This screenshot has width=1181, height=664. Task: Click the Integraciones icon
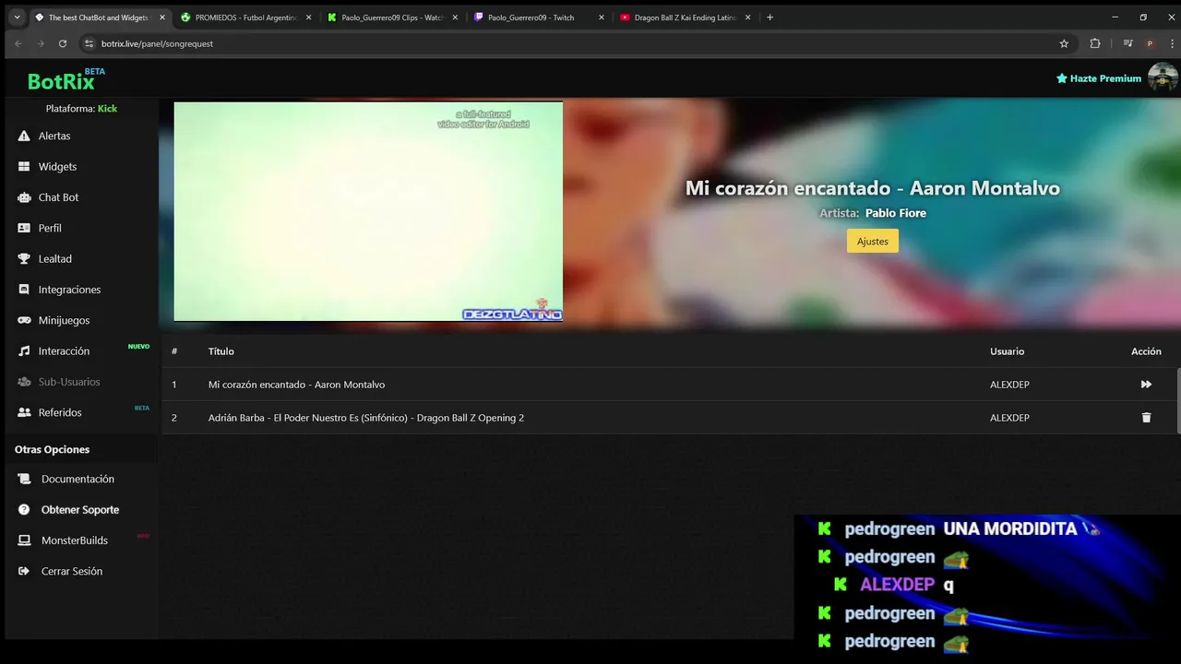(24, 290)
